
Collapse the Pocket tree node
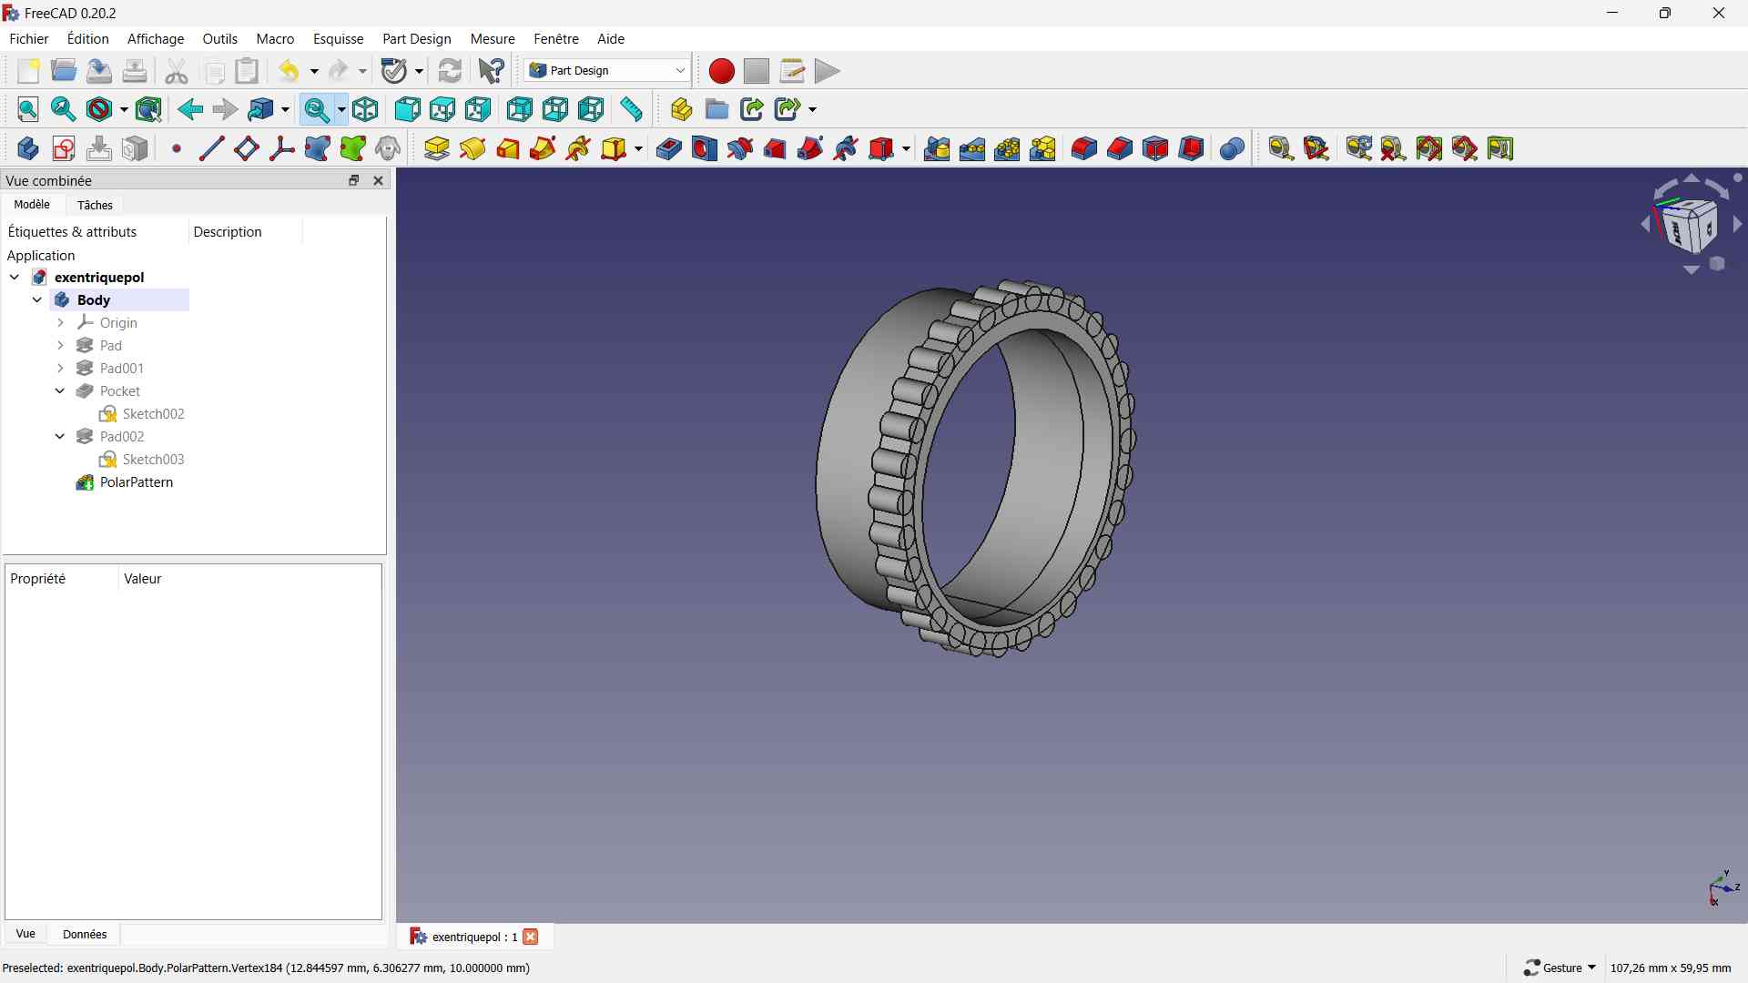[x=60, y=390]
